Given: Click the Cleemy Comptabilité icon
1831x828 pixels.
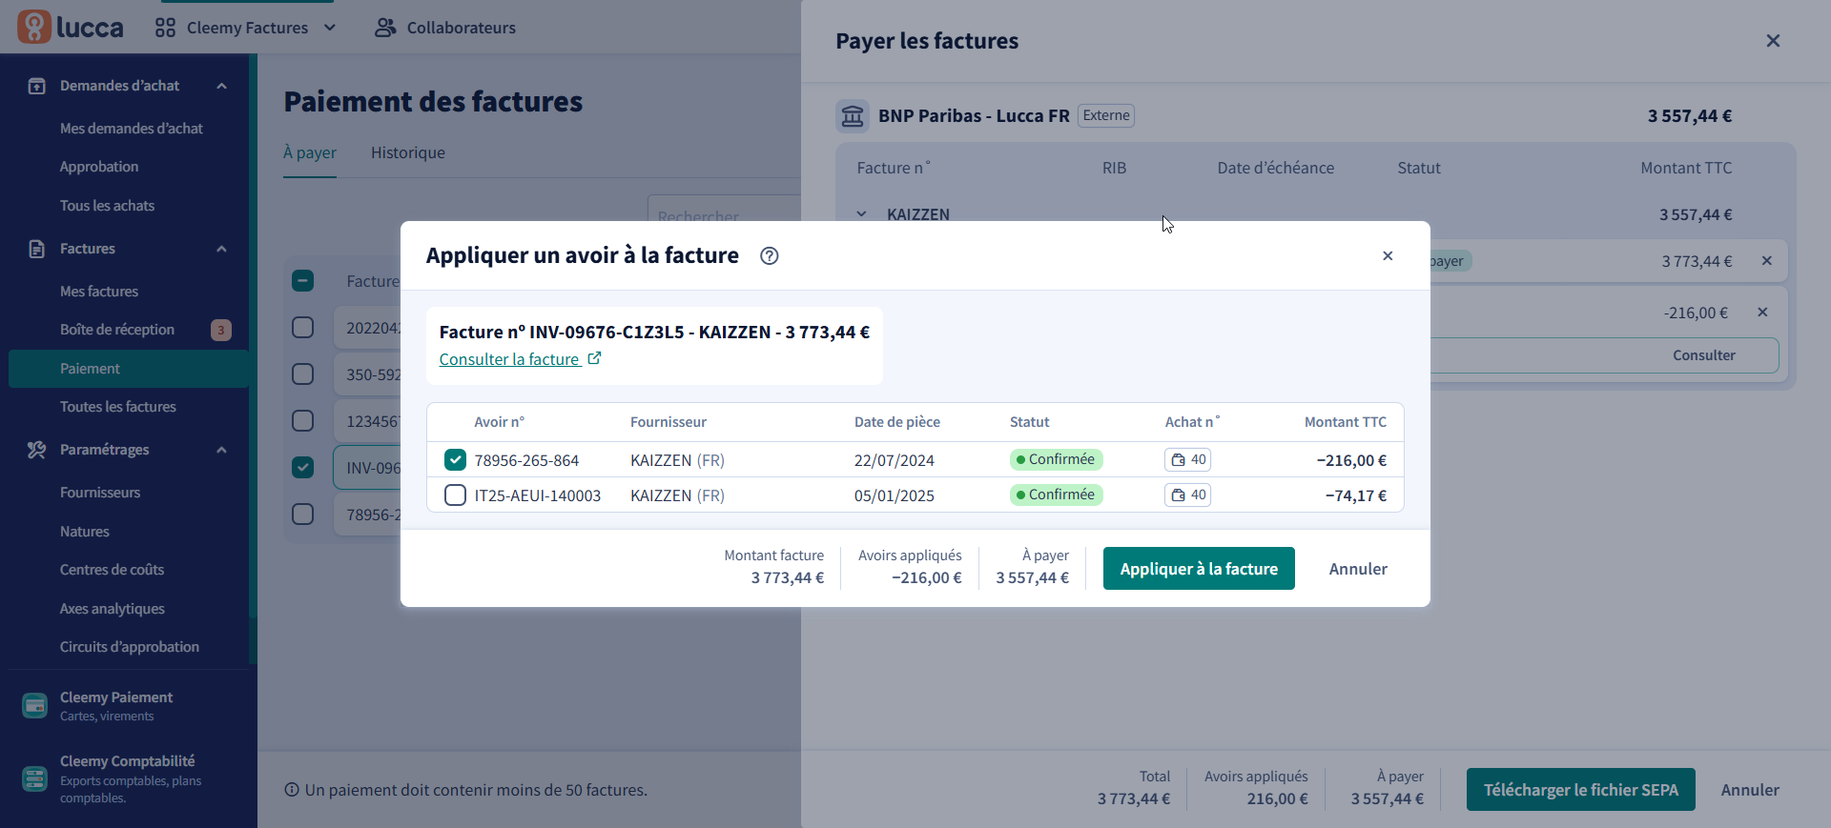Looking at the screenshot, I should click(x=34, y=778).
